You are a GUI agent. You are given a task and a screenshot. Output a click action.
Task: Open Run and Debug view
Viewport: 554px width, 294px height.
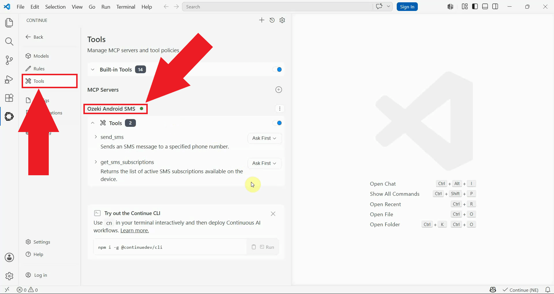9,79
